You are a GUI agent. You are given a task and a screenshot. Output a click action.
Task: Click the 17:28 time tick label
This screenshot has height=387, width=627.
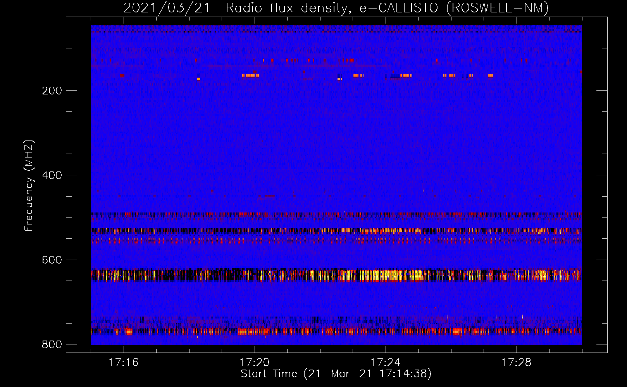coord(517,362)
